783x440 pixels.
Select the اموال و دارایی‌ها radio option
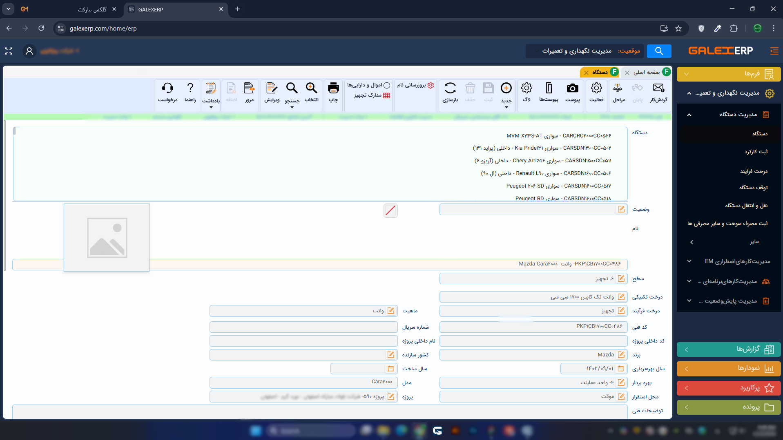coord(387,85)
